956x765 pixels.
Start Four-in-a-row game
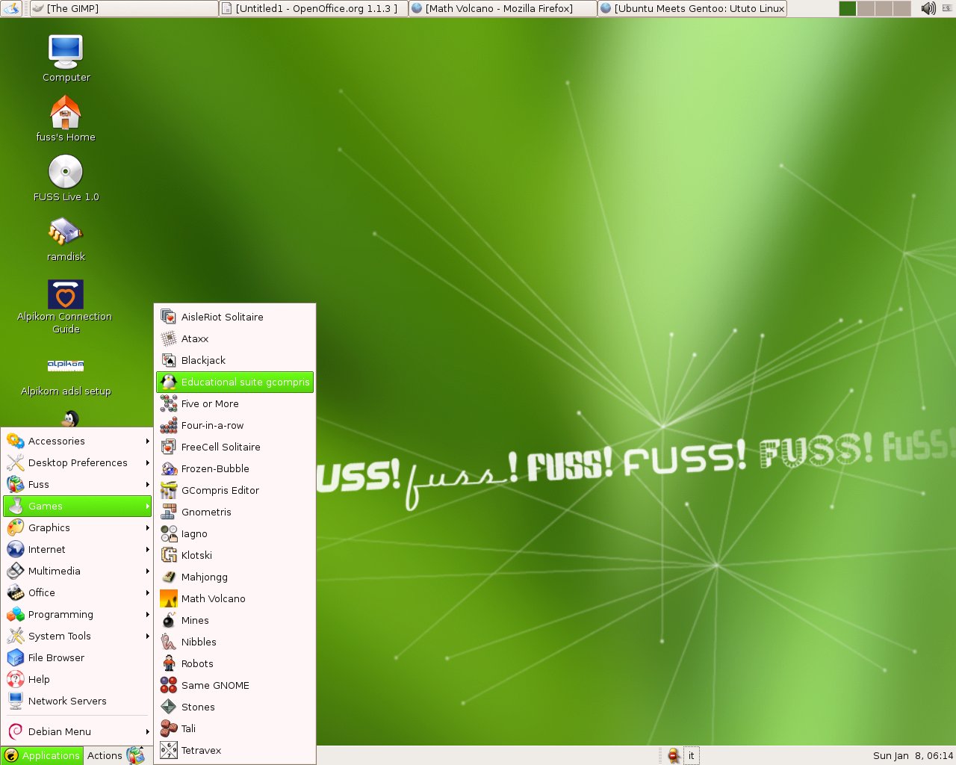point(235,425)
